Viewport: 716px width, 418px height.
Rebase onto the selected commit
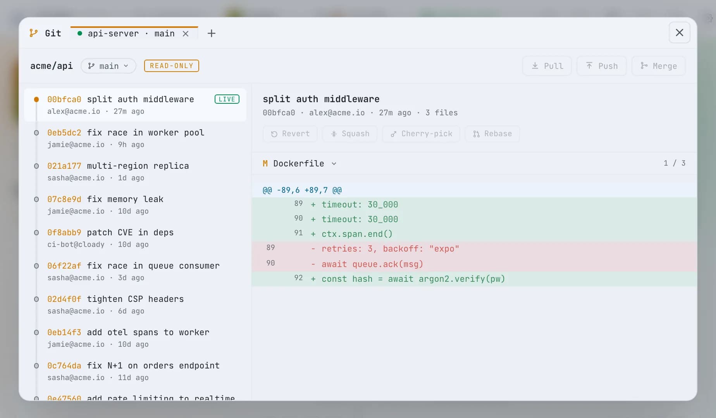[492, 134]
